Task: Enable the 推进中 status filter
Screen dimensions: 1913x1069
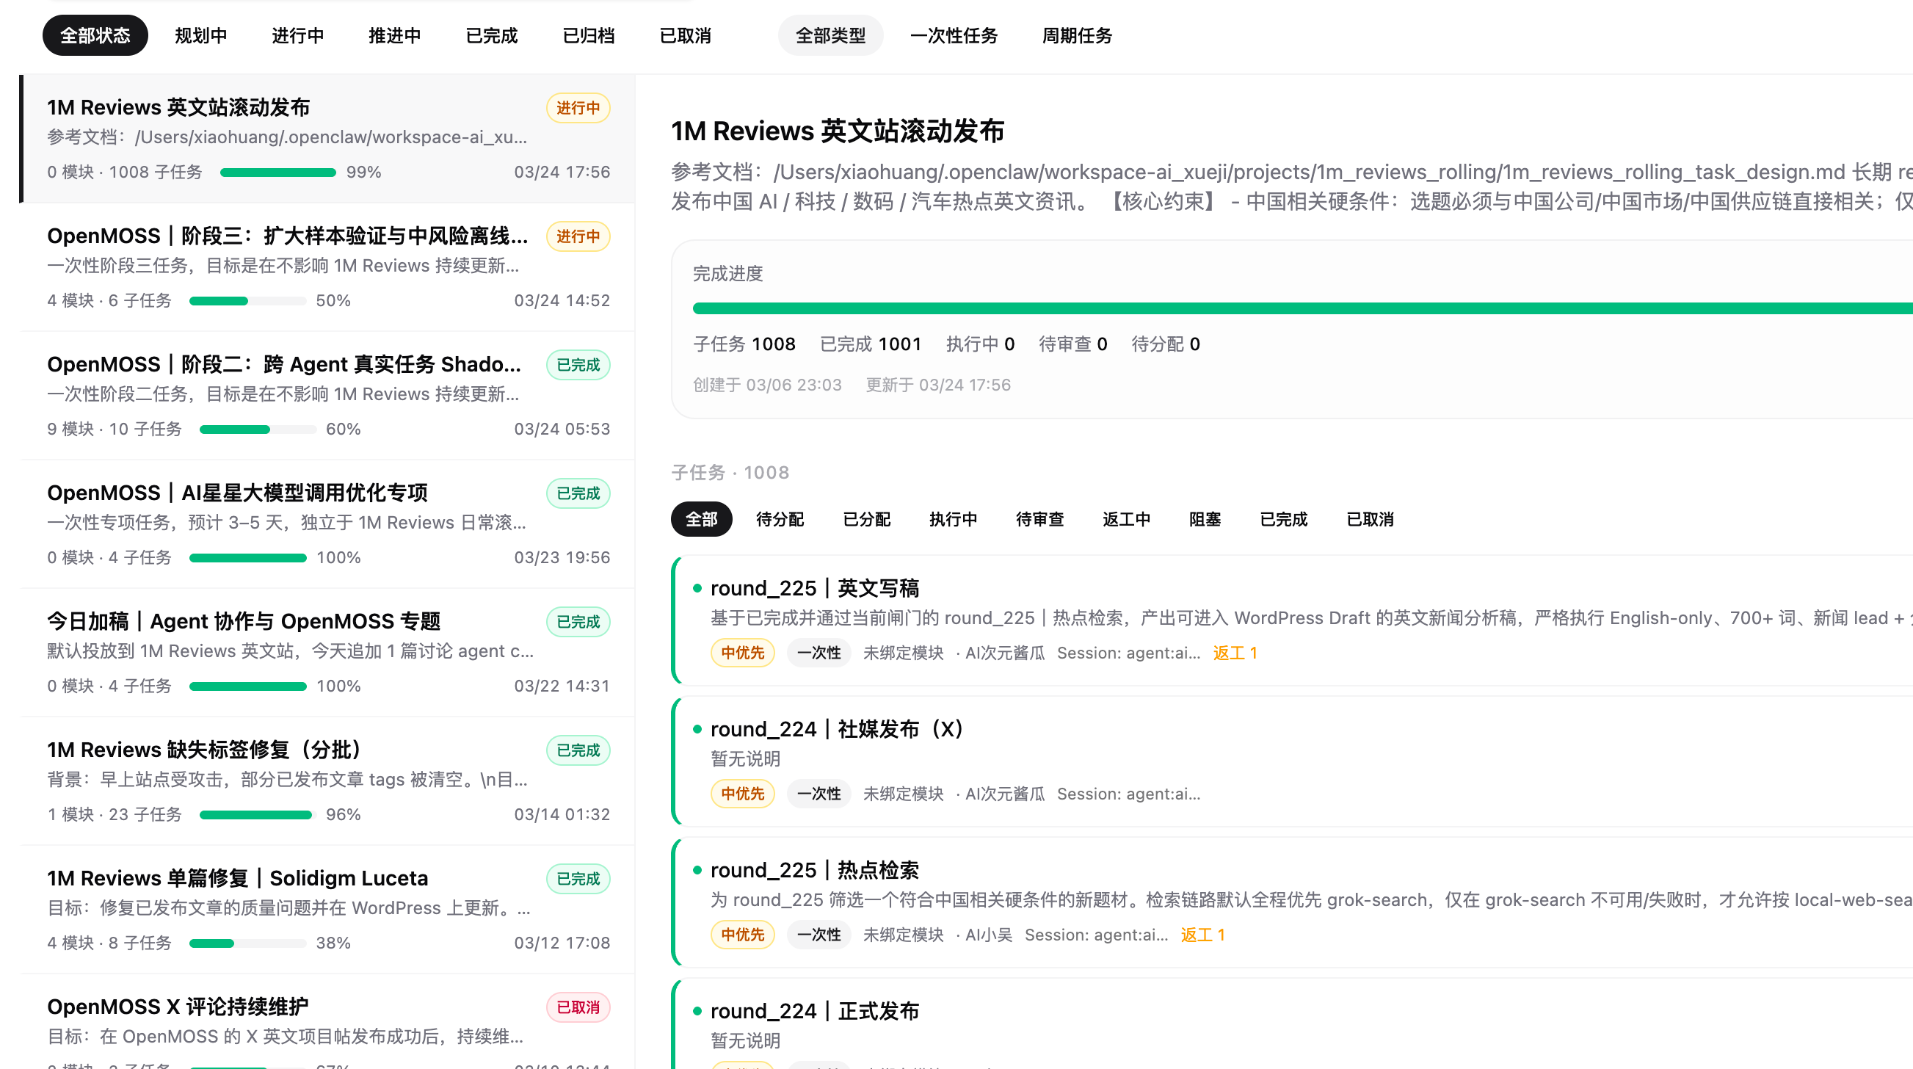Action: pos(394,35)
